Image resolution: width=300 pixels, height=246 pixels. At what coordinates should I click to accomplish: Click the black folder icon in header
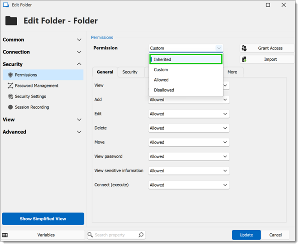[x=11, y=21]
